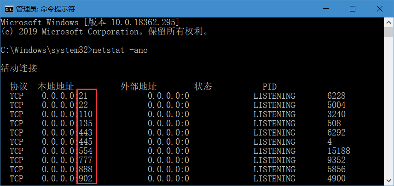The height and width of the screenshot is (186, 394).
Task: Click the scrollbar track below the thumb
Action: tap(388, 115)
